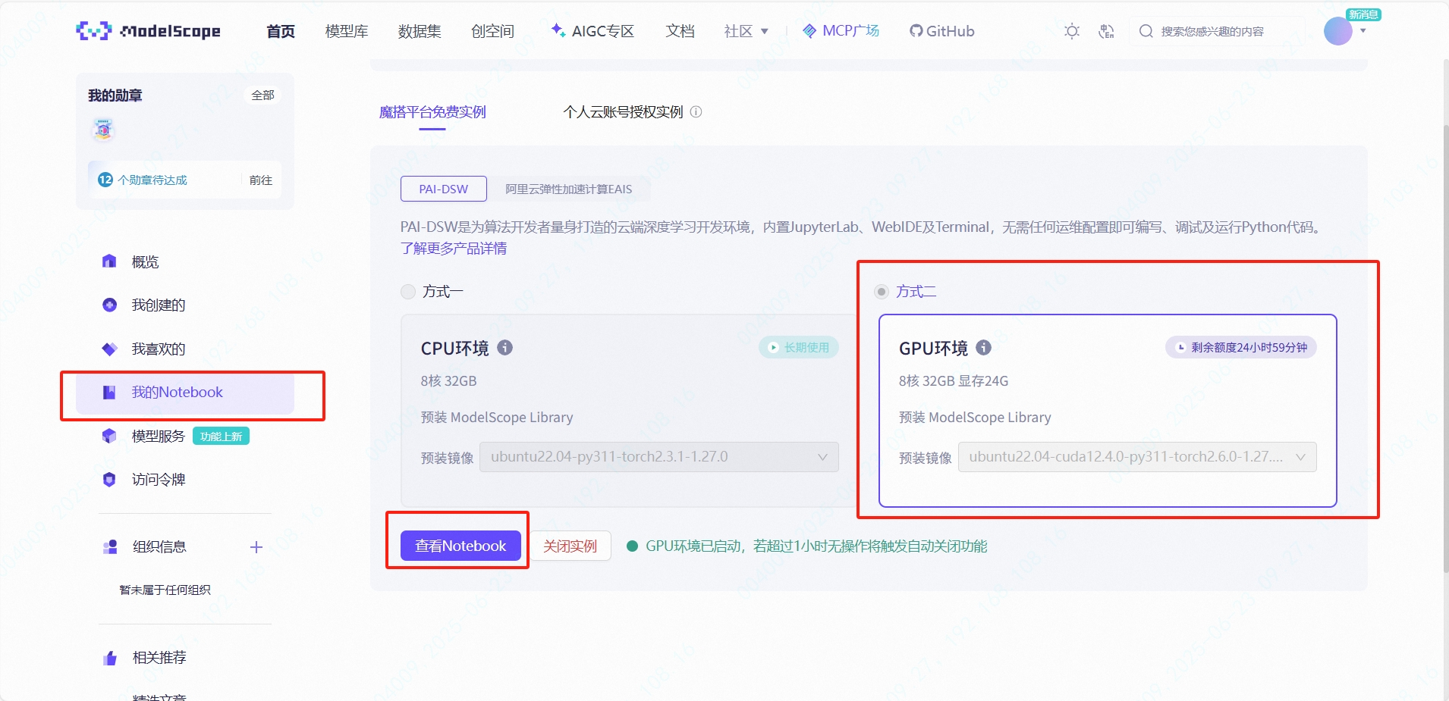Open the CPU 预装镜像 dropdown
The height and width of the screenshot is (701, 1449).
[659, 457]
